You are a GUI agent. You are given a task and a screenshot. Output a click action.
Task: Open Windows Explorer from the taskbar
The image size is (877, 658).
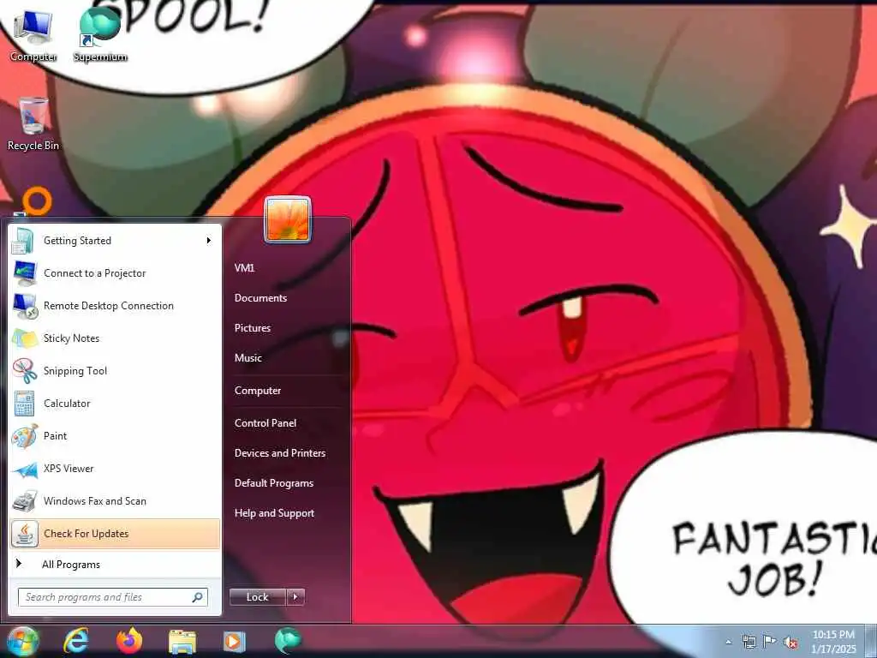[182, 641]
